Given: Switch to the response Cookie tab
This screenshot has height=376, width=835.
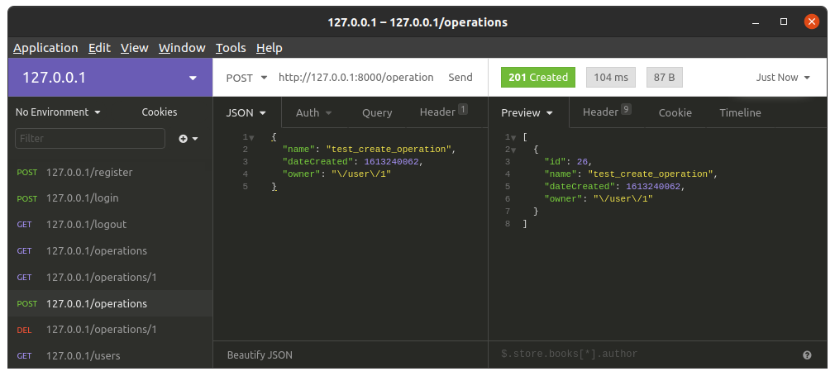Looking at the screenshot, I should coord(675,113).
